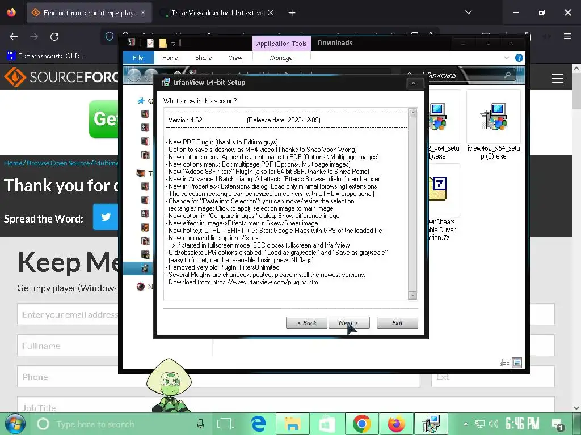
Task: Click the New Folder quick access icon
Action: pos(163,43)
